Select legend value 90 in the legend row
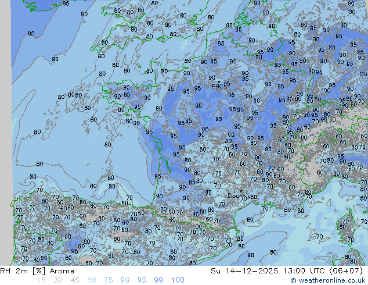Image resolution: width=368 pixels, height=285 pixels. coord(125,280)
